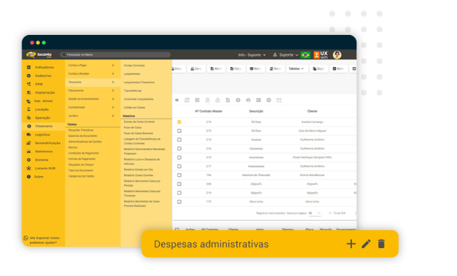Click the plus icon beside Despesas administrativas
457x276 pixels.
pos(351,244)
